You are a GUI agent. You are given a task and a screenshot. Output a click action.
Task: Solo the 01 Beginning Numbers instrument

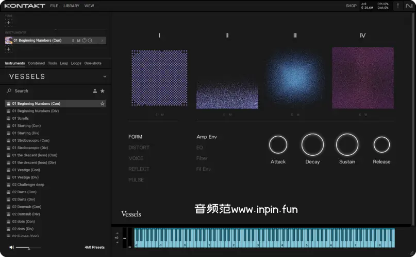73,41
